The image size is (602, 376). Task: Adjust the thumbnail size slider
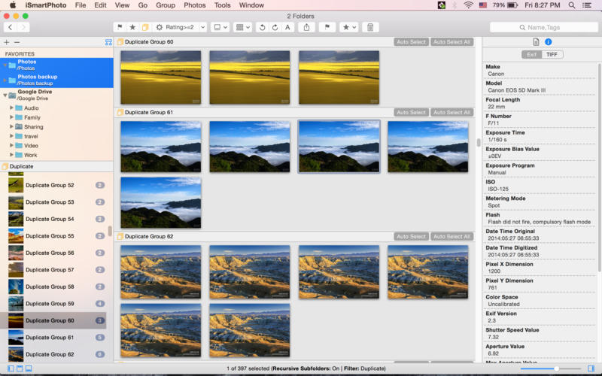555,368
